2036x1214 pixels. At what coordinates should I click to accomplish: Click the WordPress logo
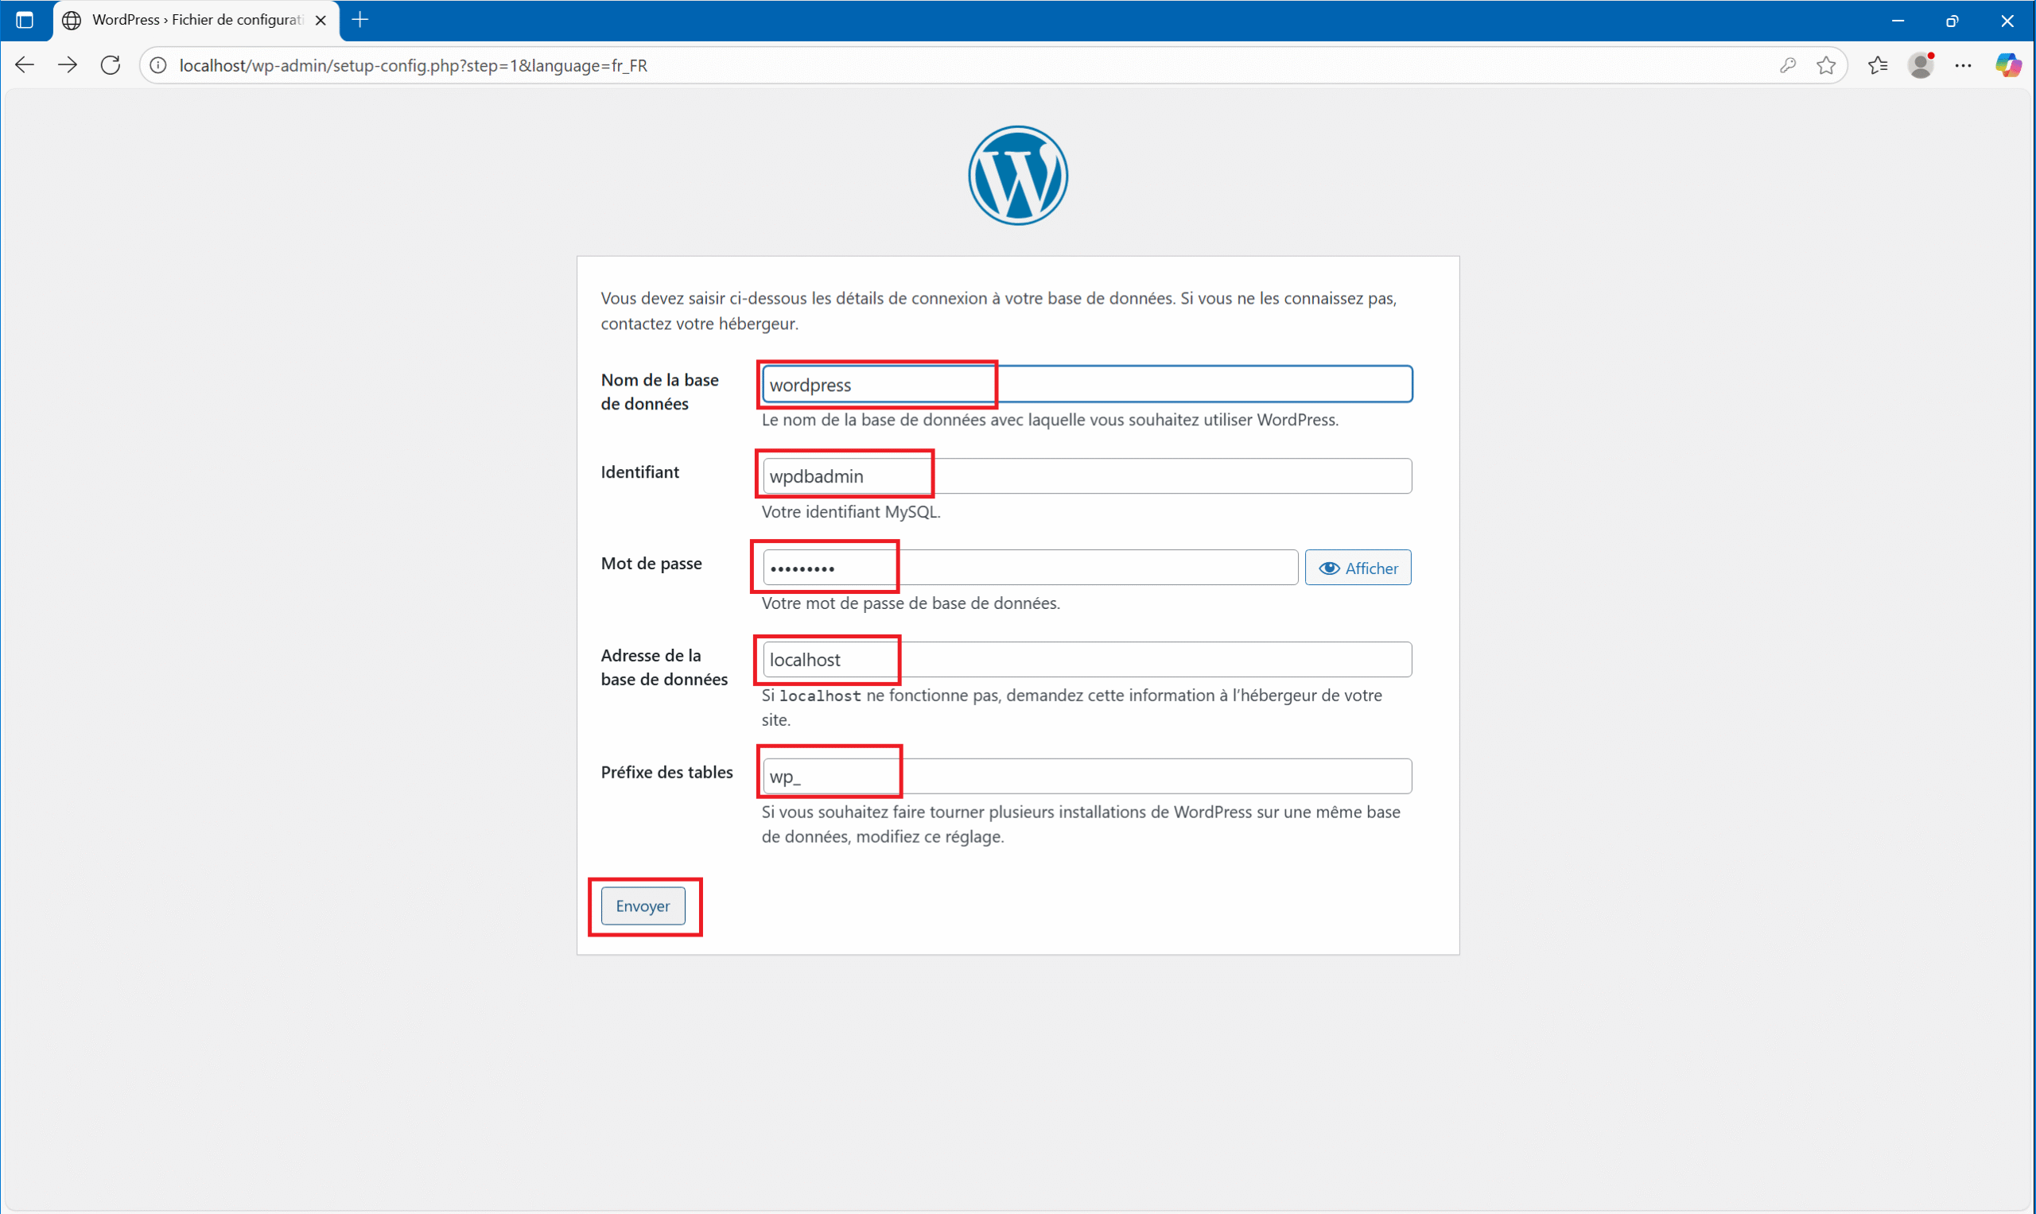pyautogui.click(x=1017, y=175)
